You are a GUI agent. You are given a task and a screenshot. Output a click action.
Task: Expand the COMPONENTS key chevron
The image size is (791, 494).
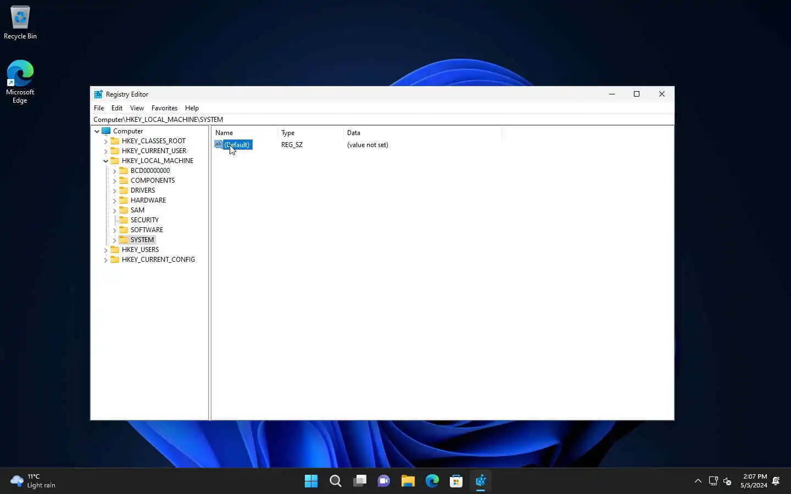point(115,181)
